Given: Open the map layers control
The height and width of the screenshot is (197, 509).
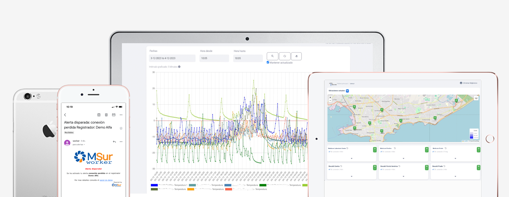Looking at the screenshot, I should pos(476,98).
